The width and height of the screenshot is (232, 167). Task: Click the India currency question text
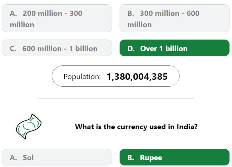(x=136, y=127)
